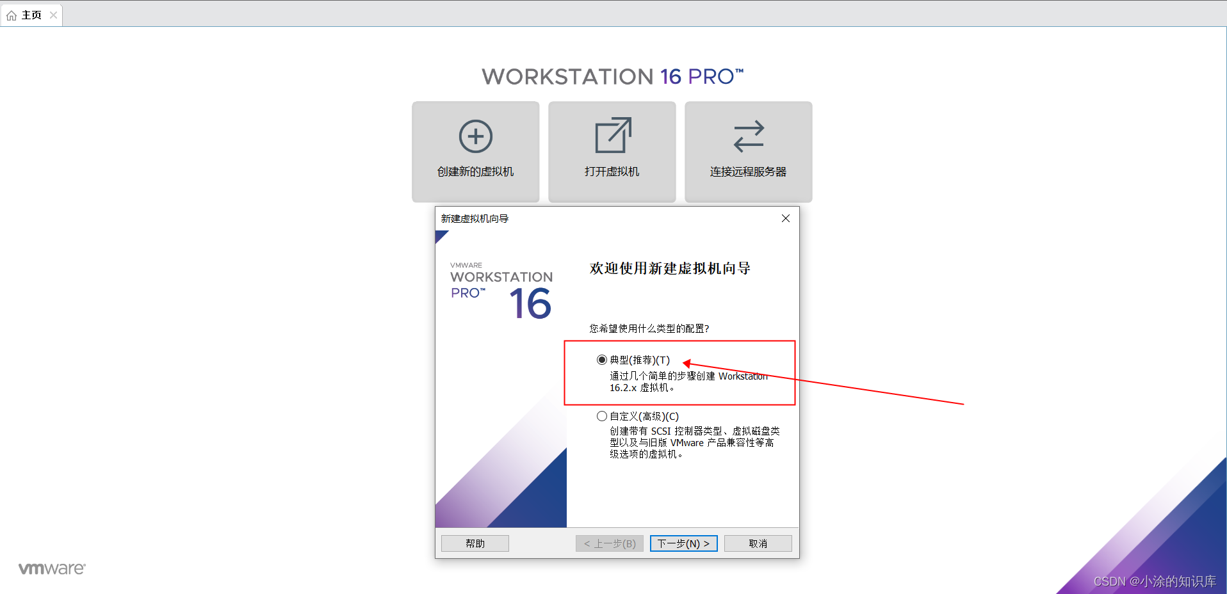The width and height of the screenshot is (1227, 594).
Task: Click the 创建新的虚拟机 label
Action: (x=475, y=172)
